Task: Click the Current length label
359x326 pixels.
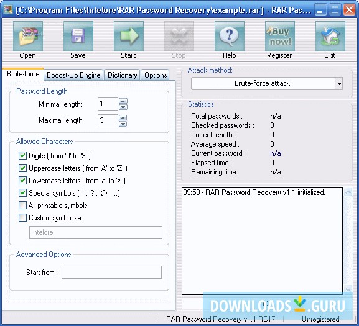Action: (213, 135)
